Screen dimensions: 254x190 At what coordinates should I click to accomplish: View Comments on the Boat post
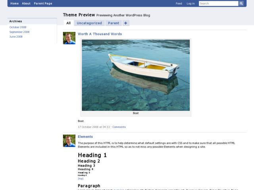click(119, 127)
